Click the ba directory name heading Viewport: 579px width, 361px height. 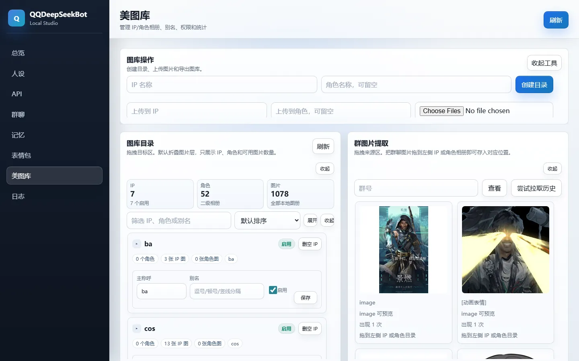[x=148, y=244]
